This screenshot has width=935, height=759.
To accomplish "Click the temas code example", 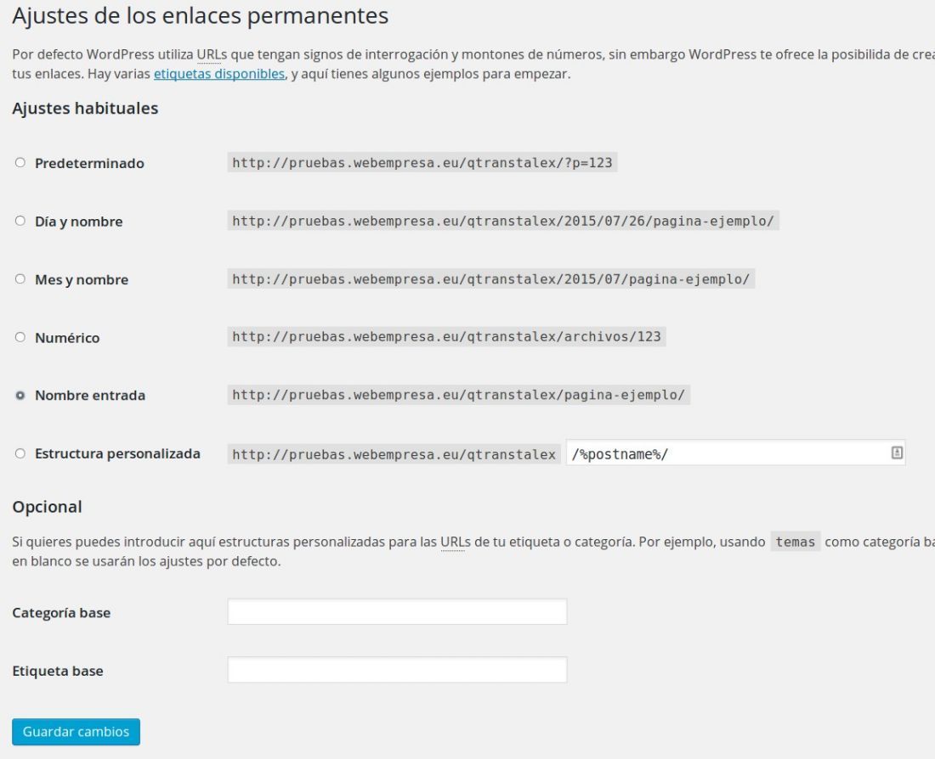I will click(796, 542).
